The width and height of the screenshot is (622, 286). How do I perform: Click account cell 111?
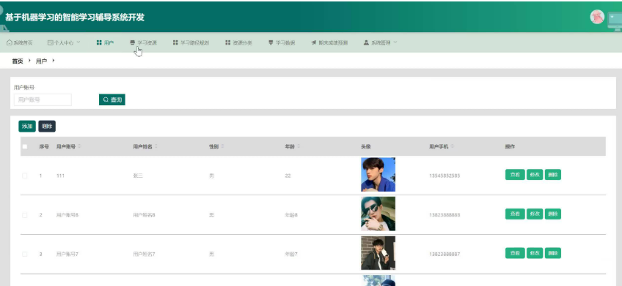[60, 176]
